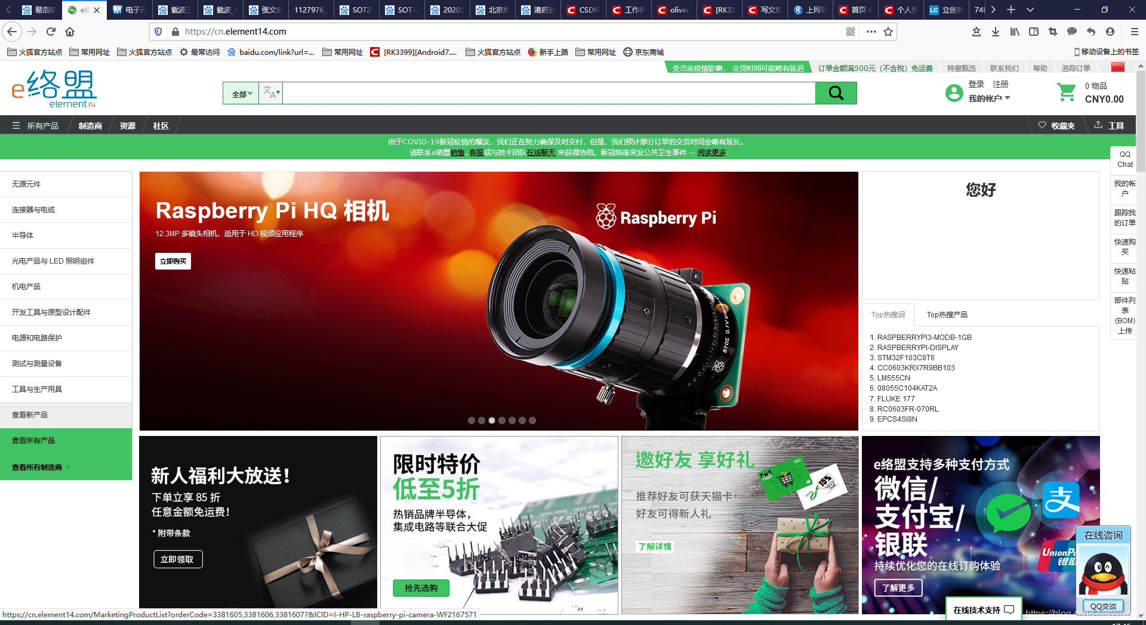
Task: Focus the product search input field
Action: click(x=549, y=93)
